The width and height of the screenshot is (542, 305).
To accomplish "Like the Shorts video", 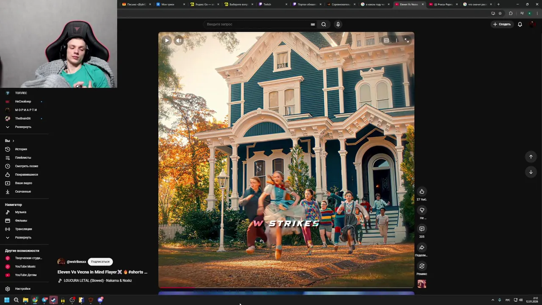I will (422, 191).
